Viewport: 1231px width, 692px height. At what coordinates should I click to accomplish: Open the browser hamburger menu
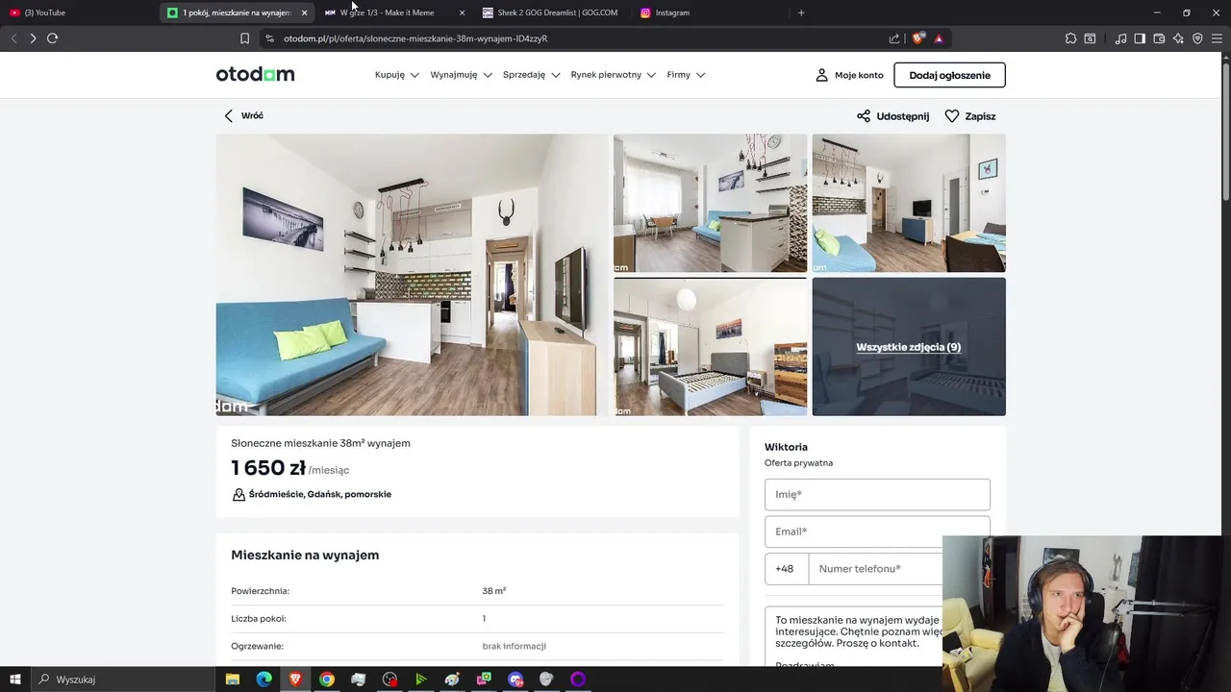coord(1217,38)
